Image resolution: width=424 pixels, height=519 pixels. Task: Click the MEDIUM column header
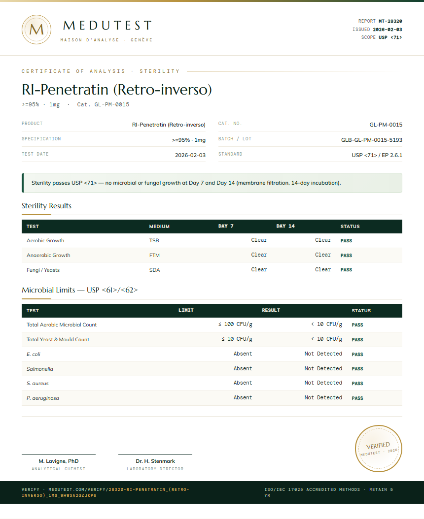(x=159, y=227)
